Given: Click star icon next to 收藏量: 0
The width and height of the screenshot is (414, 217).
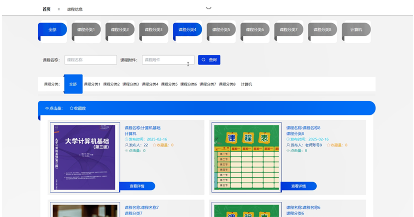Looking at the screenshot, I should (155, 145).
